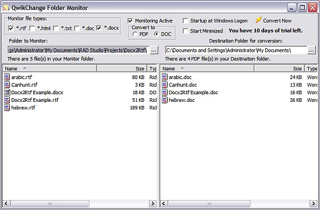This screenshot has height=210, width=320.
Task: Select Canhunt.doc in the destination list
Action: coord(183,85)
